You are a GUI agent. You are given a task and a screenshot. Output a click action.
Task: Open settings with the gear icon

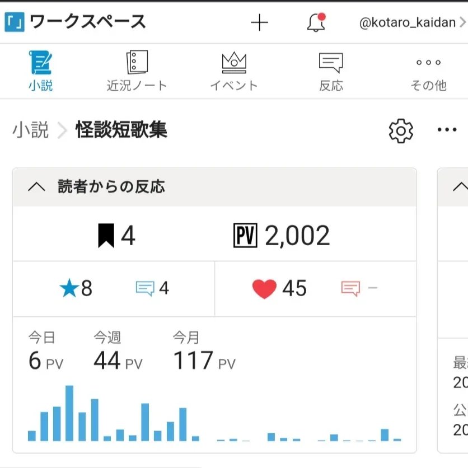pyautogui.click(x=401, y=130)
